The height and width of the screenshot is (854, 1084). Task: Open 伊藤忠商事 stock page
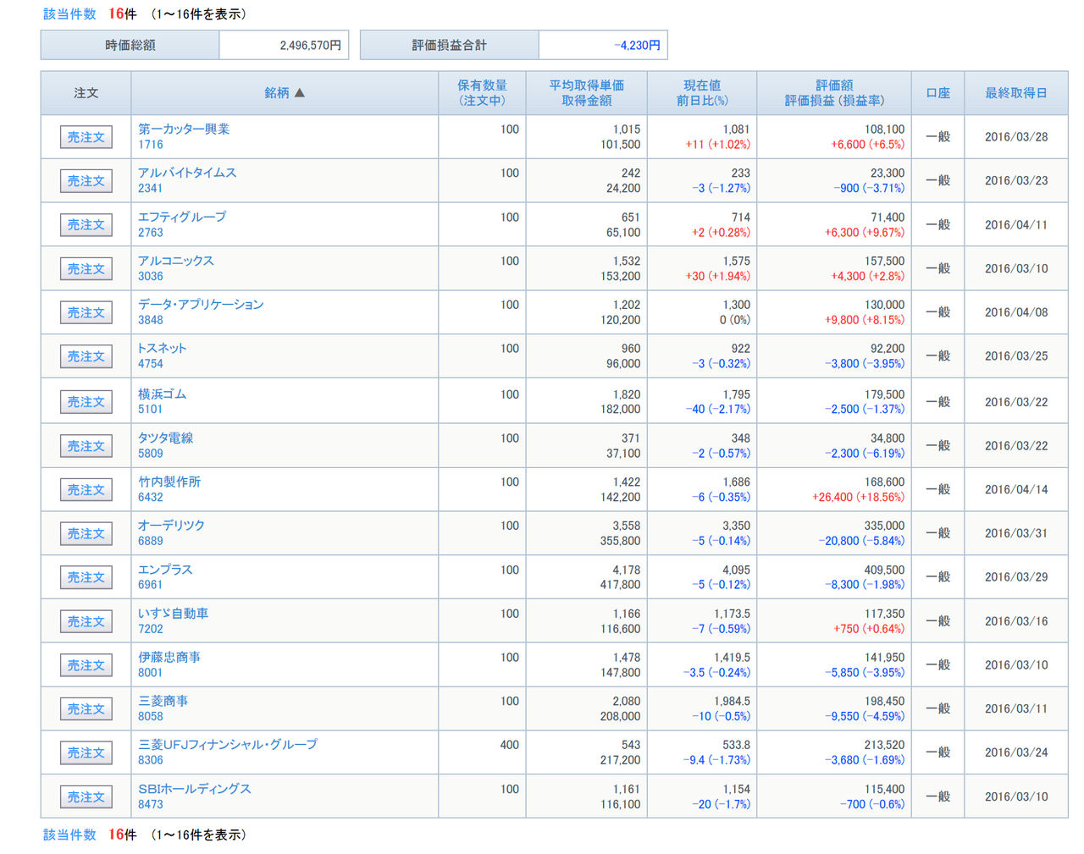pyautogui.click(x=169, y=657)
